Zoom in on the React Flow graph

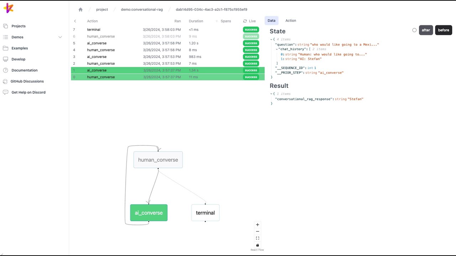coord(257,224)
